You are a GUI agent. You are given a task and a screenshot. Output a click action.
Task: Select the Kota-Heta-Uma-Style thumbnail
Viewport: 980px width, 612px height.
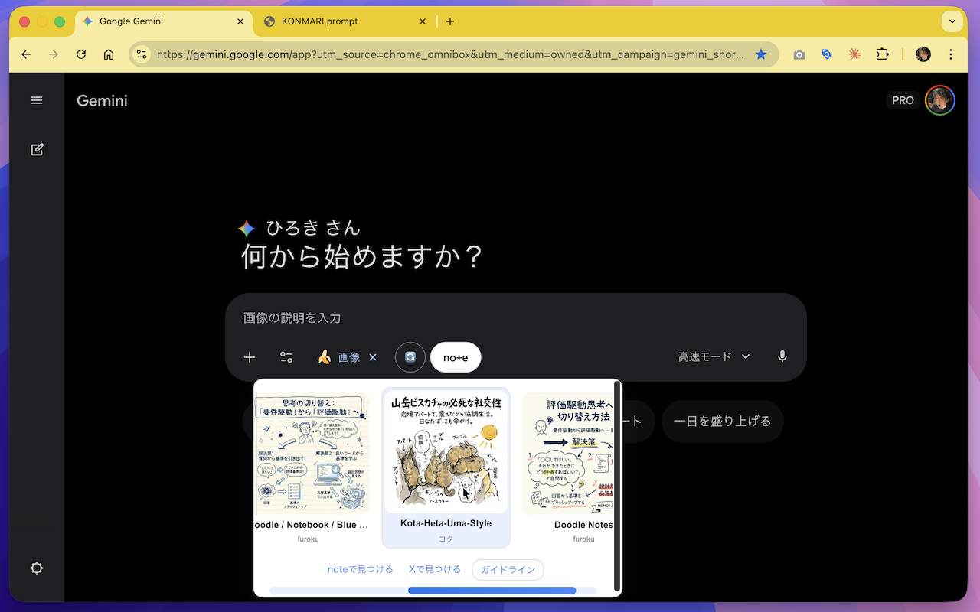coord(446,451)
